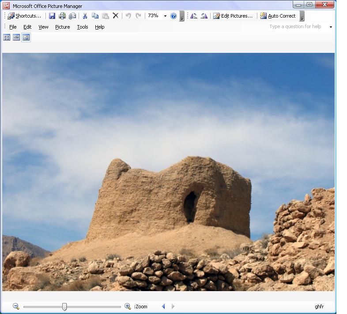
Task: Open the File menu
Action: [13, 27]
